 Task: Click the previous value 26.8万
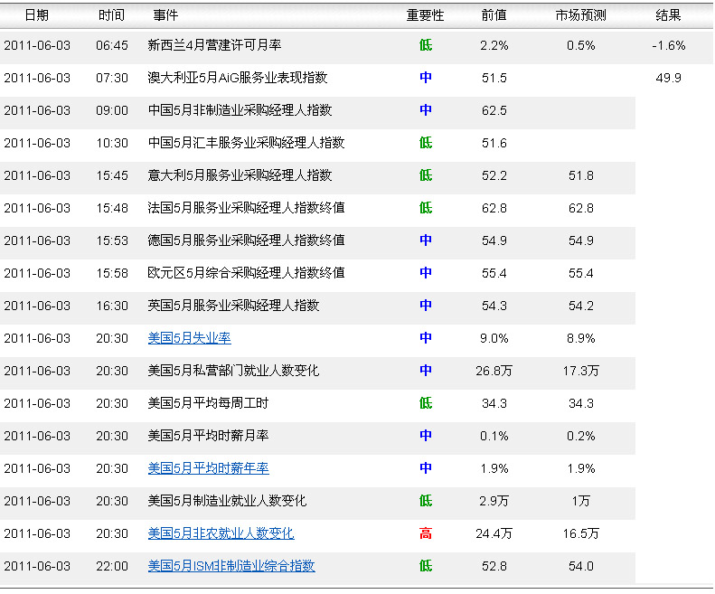494,371
